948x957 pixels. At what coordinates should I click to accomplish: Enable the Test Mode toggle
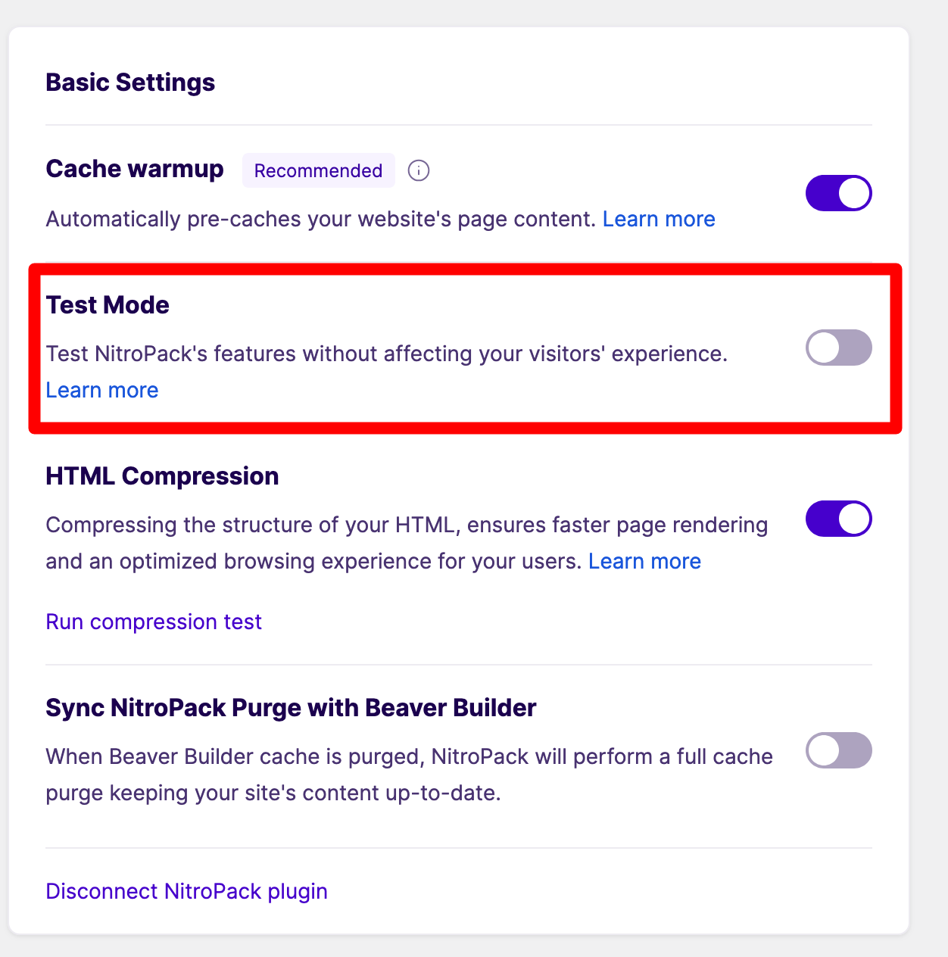(x=839, y=348)
